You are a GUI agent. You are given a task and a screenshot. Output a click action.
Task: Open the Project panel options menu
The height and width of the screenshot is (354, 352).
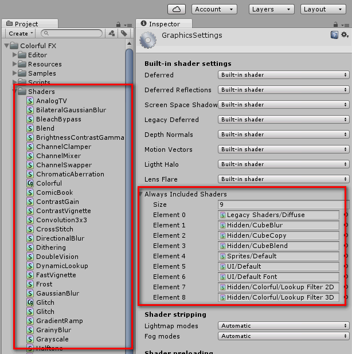tap(128, 25)
